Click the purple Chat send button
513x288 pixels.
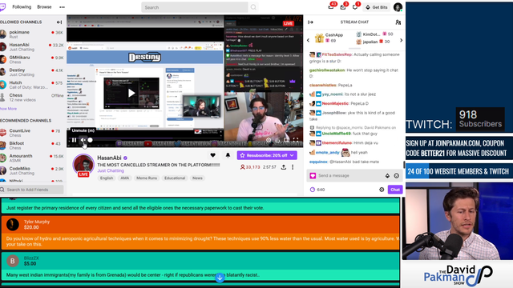tap(395, 190)
